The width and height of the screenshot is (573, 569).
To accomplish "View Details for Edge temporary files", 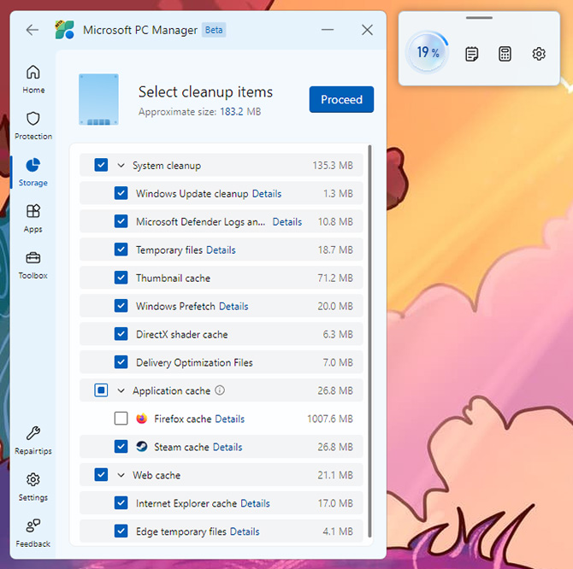I will point(245,531).
